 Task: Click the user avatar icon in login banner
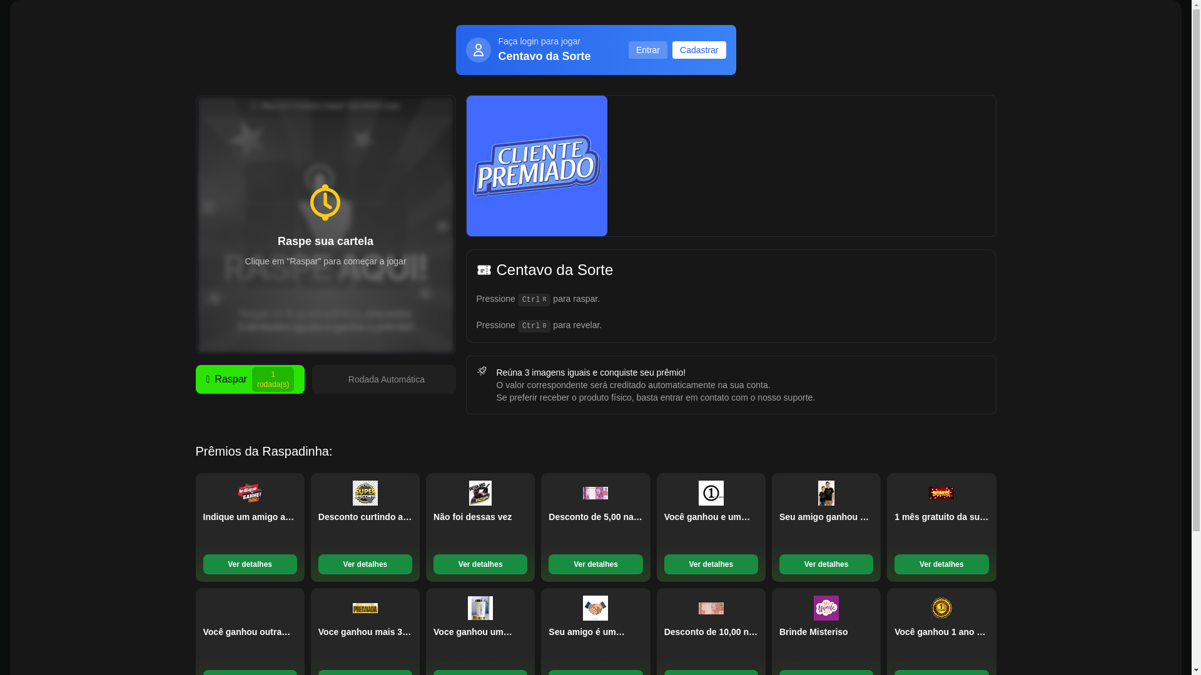[478, 50]
